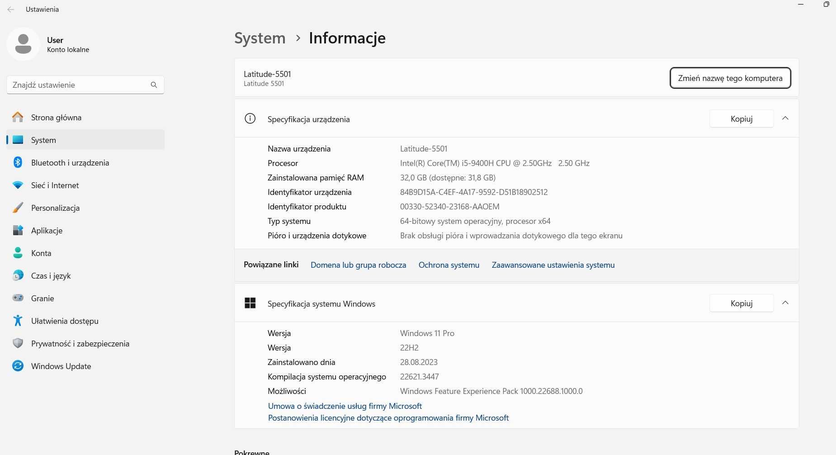Click Zmień nazwę tego komputera button
This screenshot has height=455, width=836.
730,78
